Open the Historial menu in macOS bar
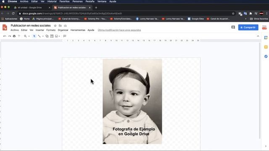The image size is (269, 151). pos(52,2)
